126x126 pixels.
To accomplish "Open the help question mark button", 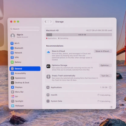I will (x=111, y=107).
